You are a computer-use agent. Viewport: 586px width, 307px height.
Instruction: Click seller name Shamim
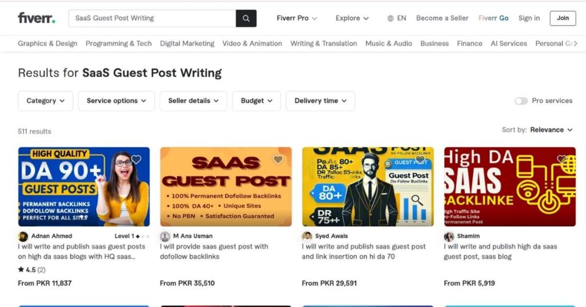468,237
